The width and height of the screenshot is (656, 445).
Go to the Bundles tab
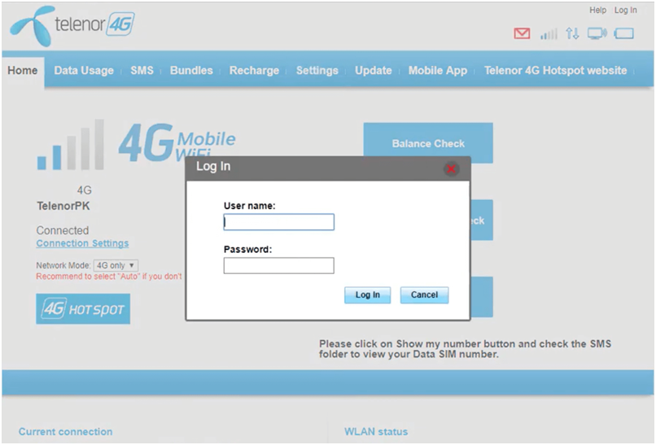[x=191, y=70]
